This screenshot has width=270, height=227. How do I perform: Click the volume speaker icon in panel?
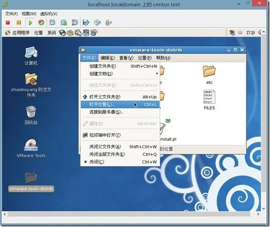[x=260, y=32]
